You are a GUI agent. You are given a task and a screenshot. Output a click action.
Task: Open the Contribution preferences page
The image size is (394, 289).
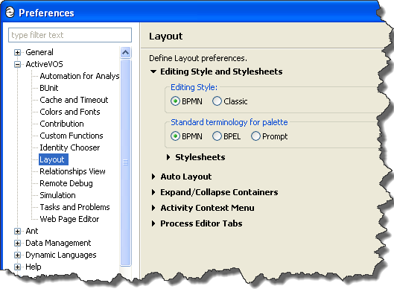click(x=62, y=124)
